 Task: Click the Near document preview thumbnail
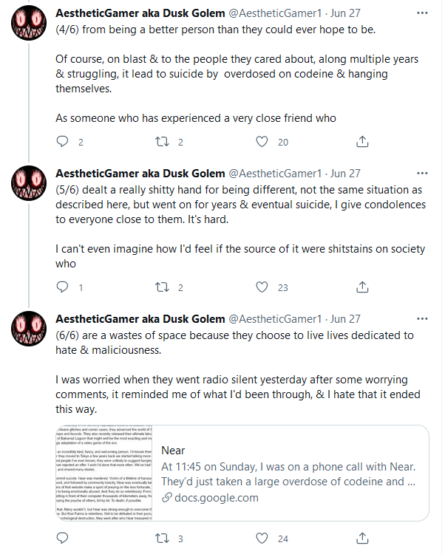104,473
